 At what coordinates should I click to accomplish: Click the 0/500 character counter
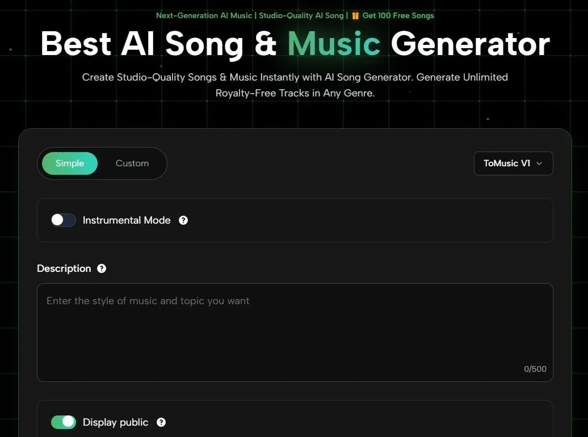tap(535, 369)
